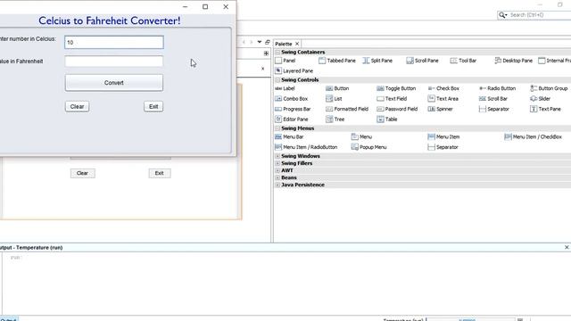Select the Separator item under Swing Controls
The width and height of the screenshot is (571, 321).
pos(494,109)
